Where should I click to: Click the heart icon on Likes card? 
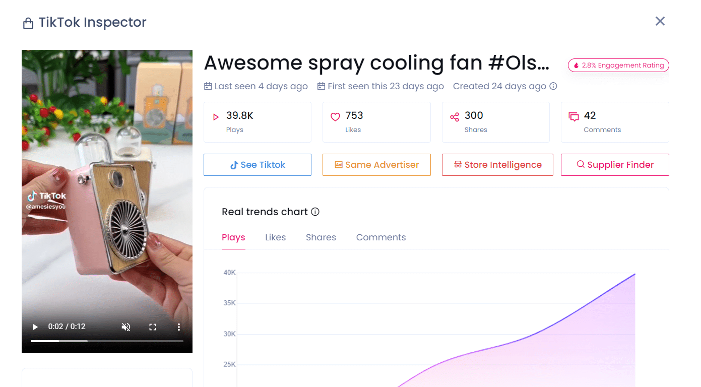[x=335, y=117]
